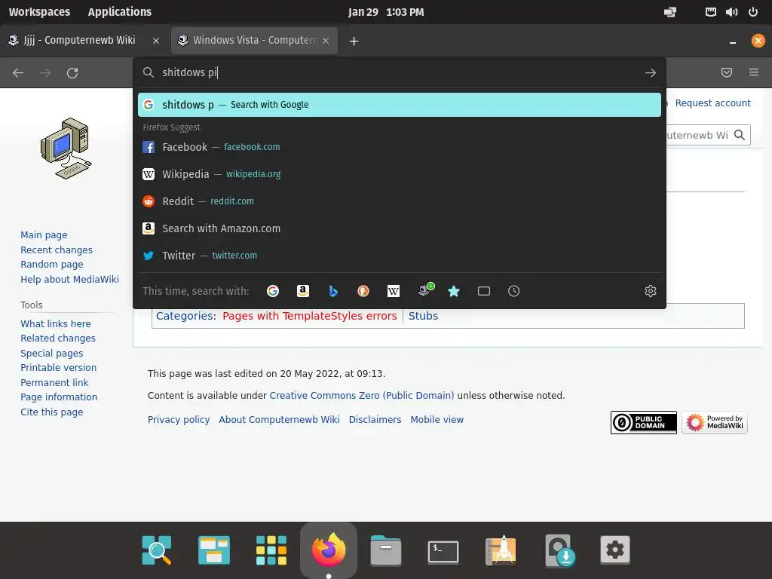Open Help about MediaWiki link

click(x=70, y=279)
